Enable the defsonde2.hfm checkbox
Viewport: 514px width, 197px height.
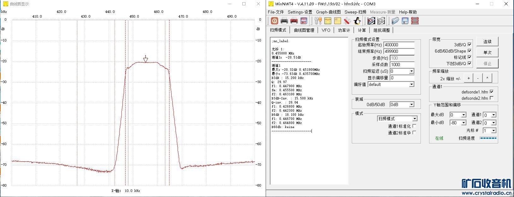492,98
